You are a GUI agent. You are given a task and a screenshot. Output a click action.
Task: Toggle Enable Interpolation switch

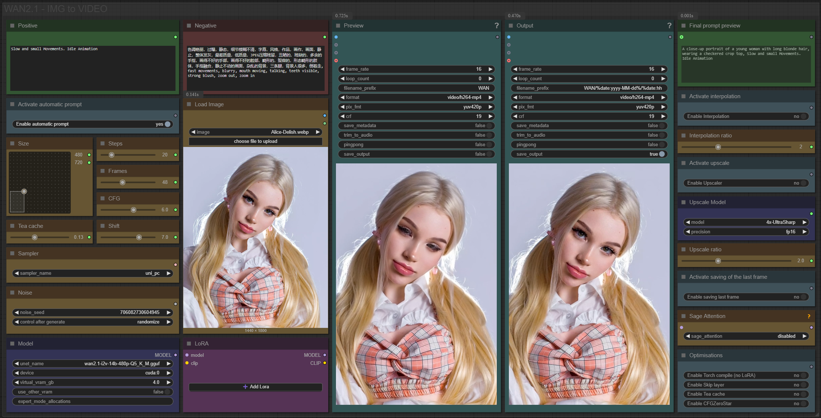click(x=803, y=116)
